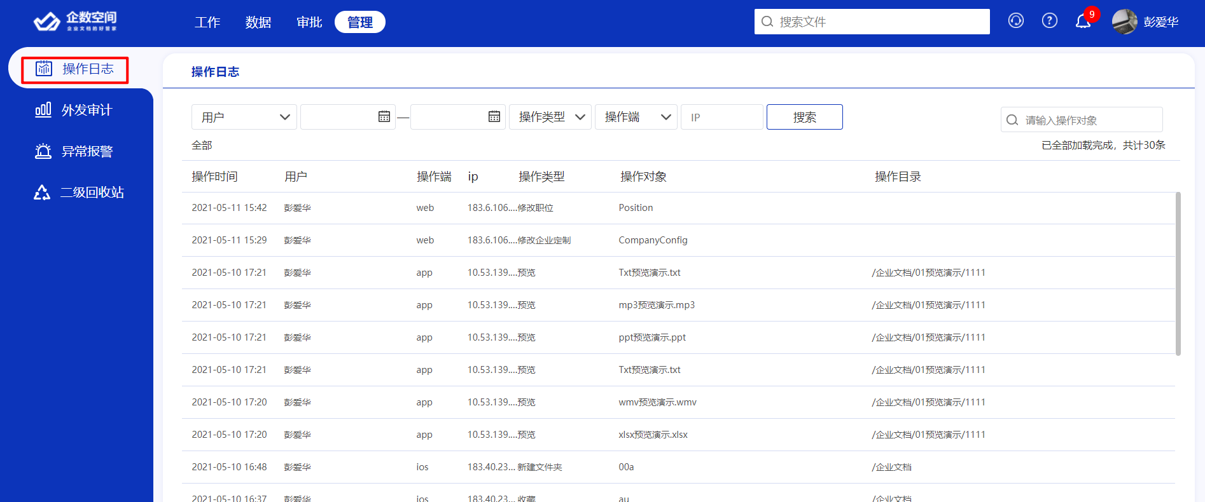Expand the 操作端 dropdown

[x=636, y=117]
